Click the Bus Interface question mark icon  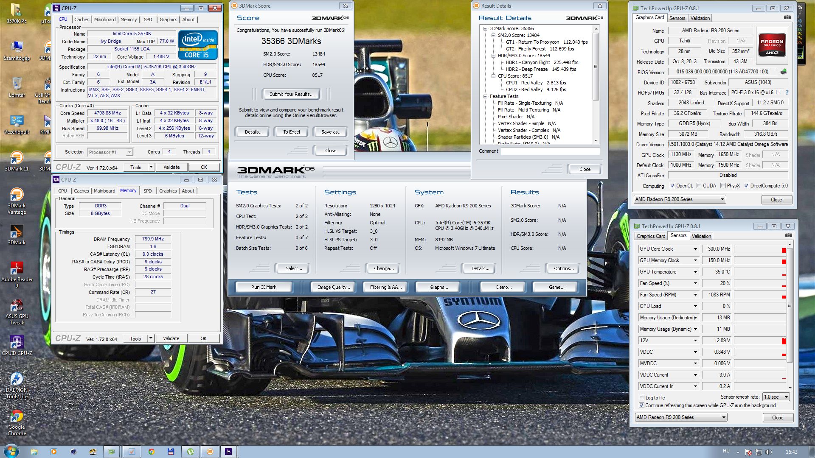click(x=787, y=92)
